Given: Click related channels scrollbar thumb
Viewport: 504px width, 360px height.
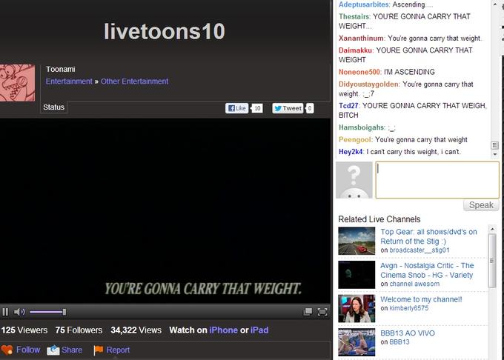Looking at the screenshot, I should click(492, 261).
